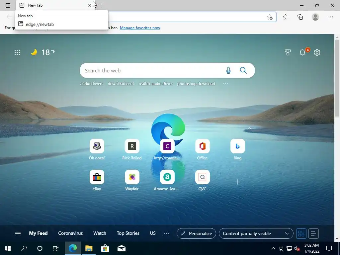Click the search magnifier button
340x255 pixels.
[x=243, y=70]
